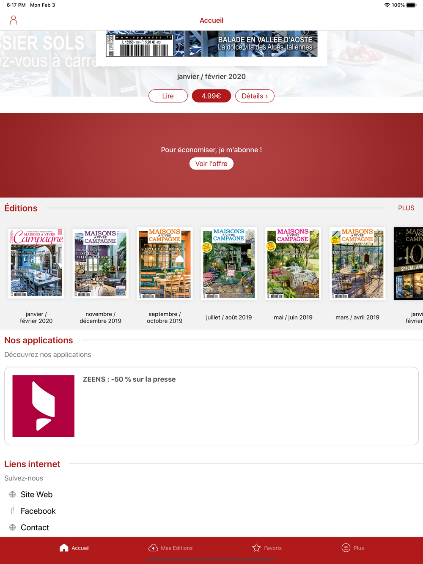The image size is (423, 564).
Task: Click the Mon Feb 3 date in status bar
Action: click(42, 5)
